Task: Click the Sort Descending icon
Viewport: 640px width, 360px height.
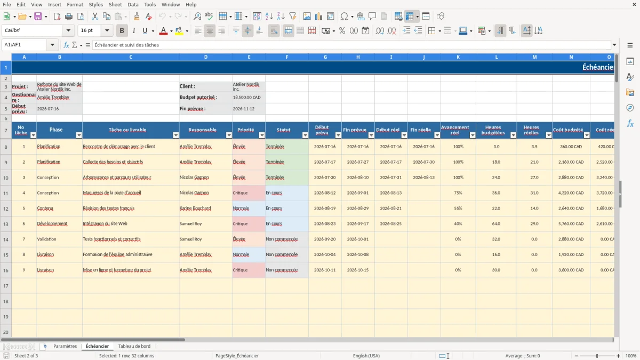Action: 281,17
